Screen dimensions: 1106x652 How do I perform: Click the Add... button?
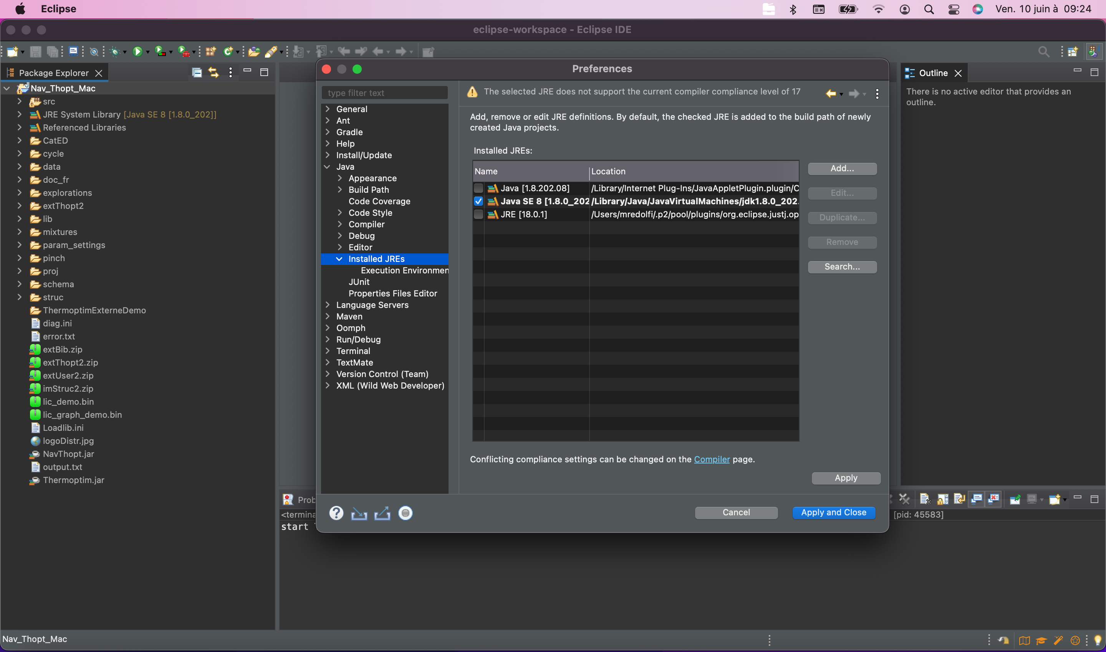[842, 169]
